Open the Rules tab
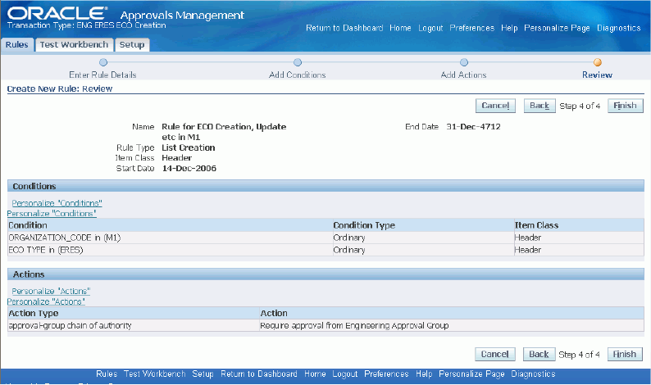The height and width of the screenshot is (385, 651). [16, 45]
